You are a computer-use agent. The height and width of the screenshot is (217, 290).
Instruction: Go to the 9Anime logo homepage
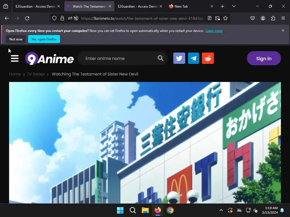point(49,58)
